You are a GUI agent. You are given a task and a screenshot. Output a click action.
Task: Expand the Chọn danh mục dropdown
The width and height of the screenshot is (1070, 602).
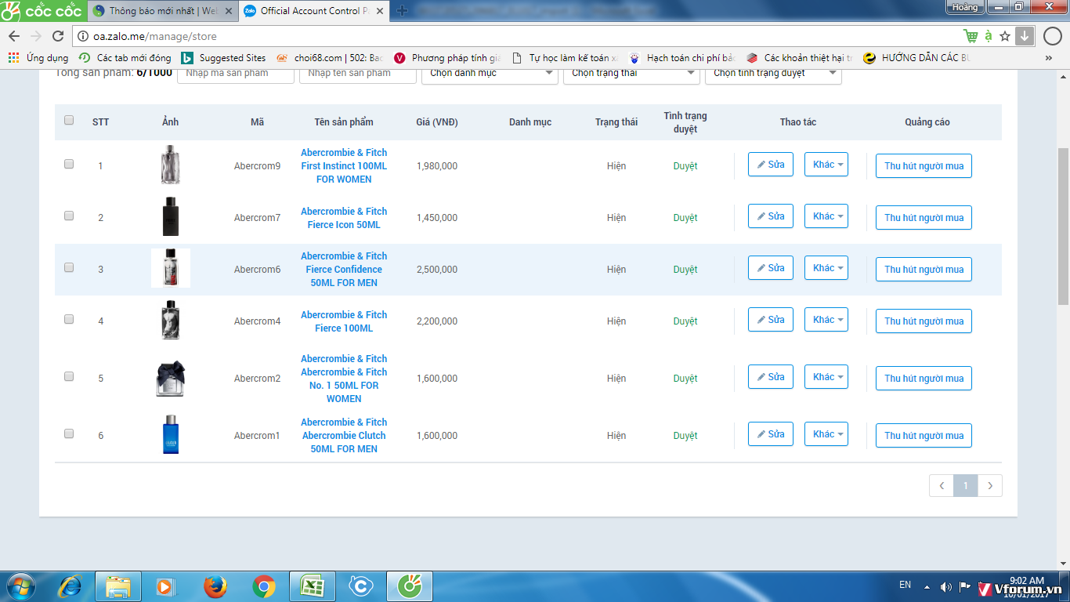(x=489, y=73)
